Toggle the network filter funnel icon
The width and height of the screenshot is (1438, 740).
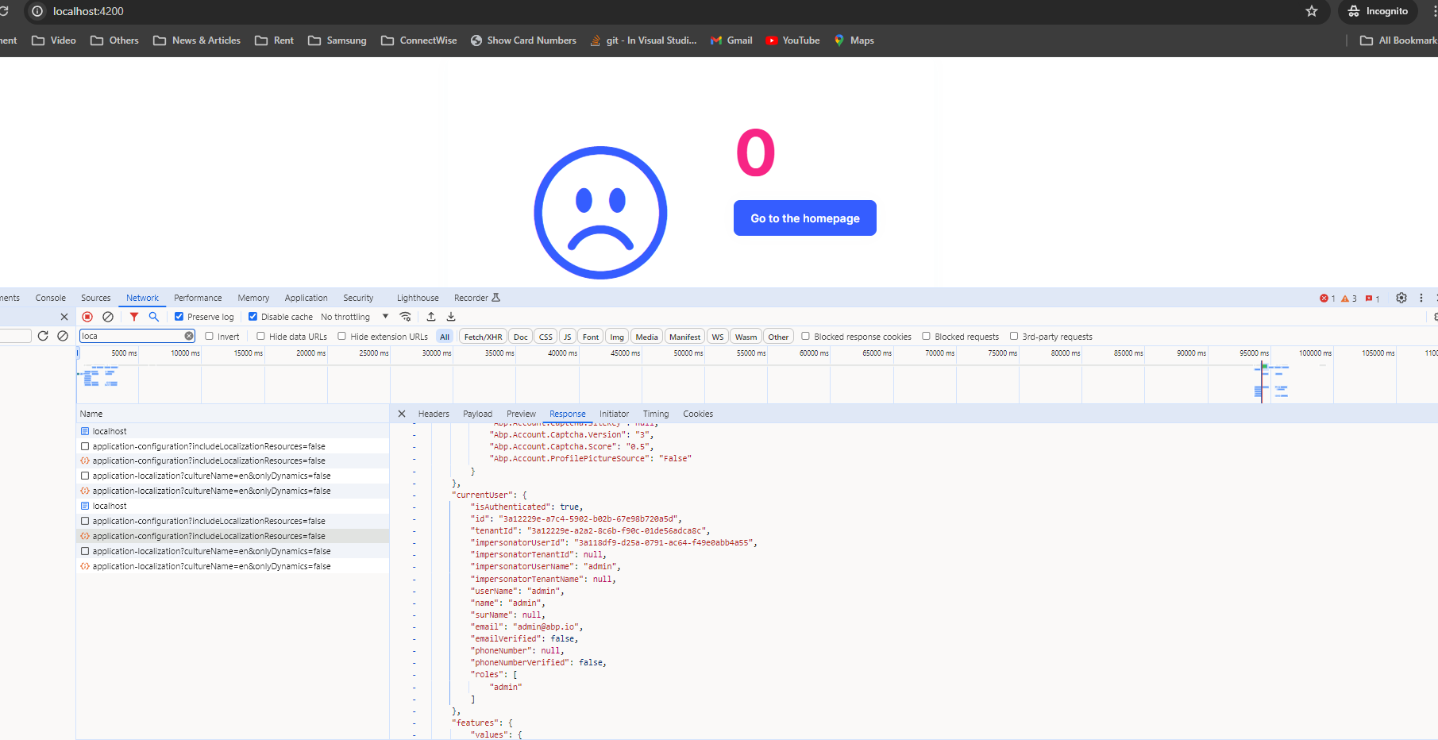pyautogui.click(x=134, y=317)
